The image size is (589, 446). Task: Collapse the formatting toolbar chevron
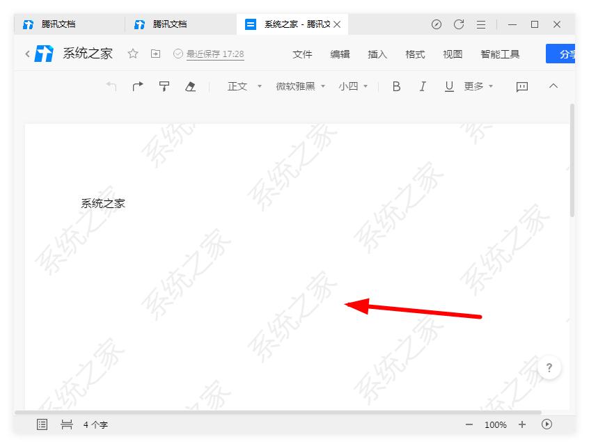click(x=553, y=86)
